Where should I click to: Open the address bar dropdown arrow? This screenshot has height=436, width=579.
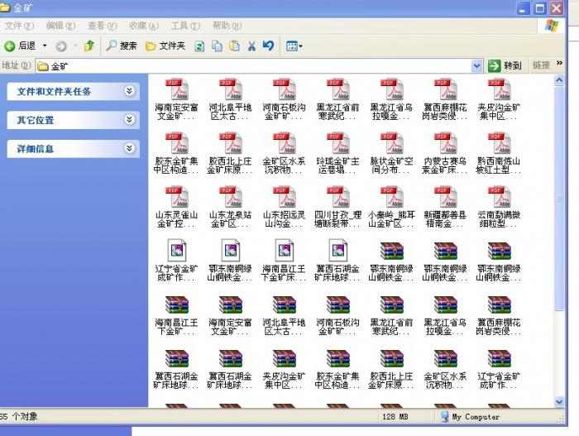477,65
